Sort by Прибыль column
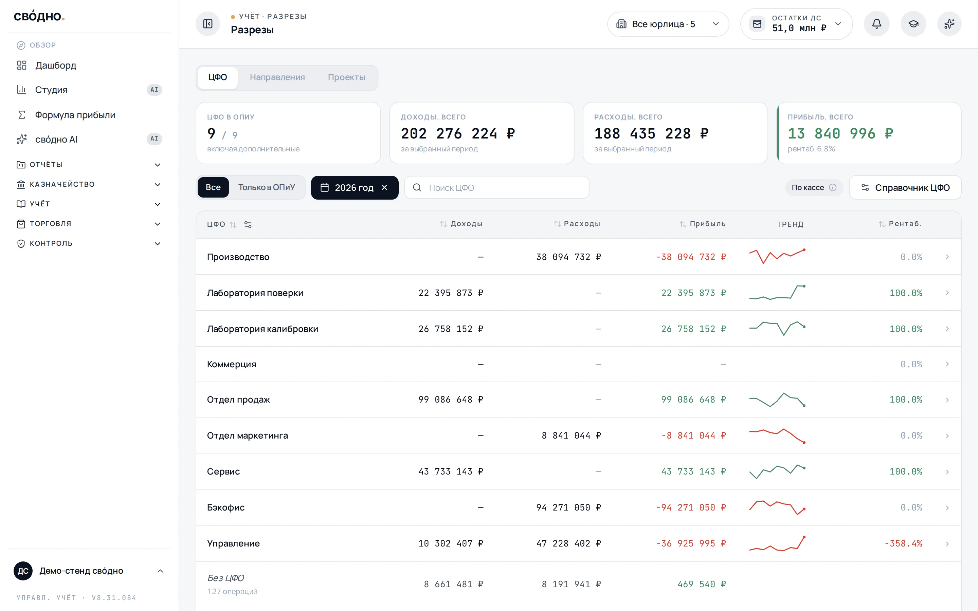The image size is (978, 611). point(702,224)
